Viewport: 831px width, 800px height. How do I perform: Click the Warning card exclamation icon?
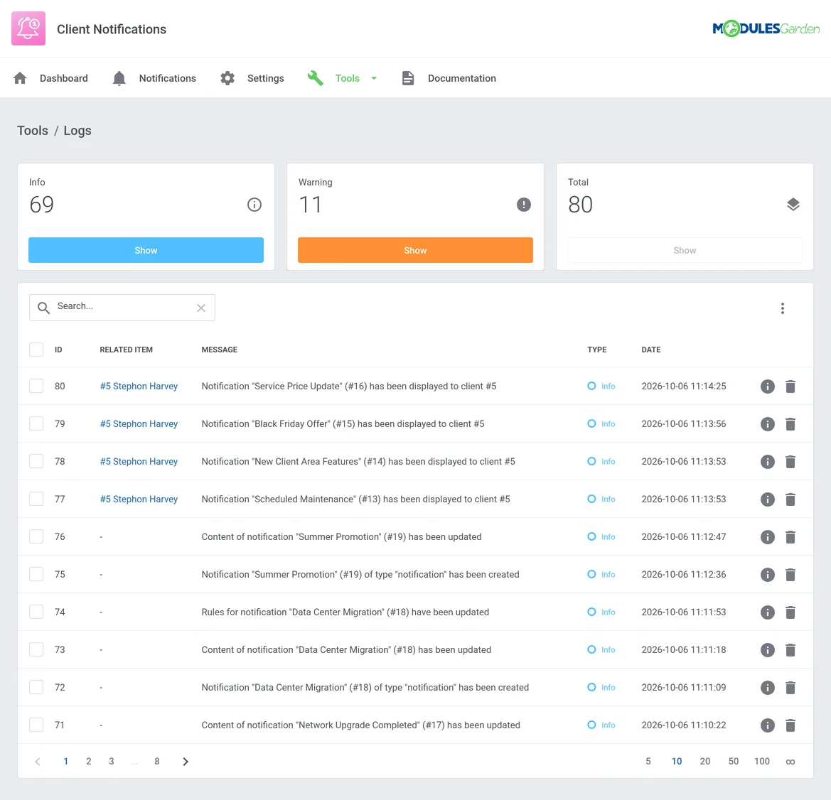point(524,205)
